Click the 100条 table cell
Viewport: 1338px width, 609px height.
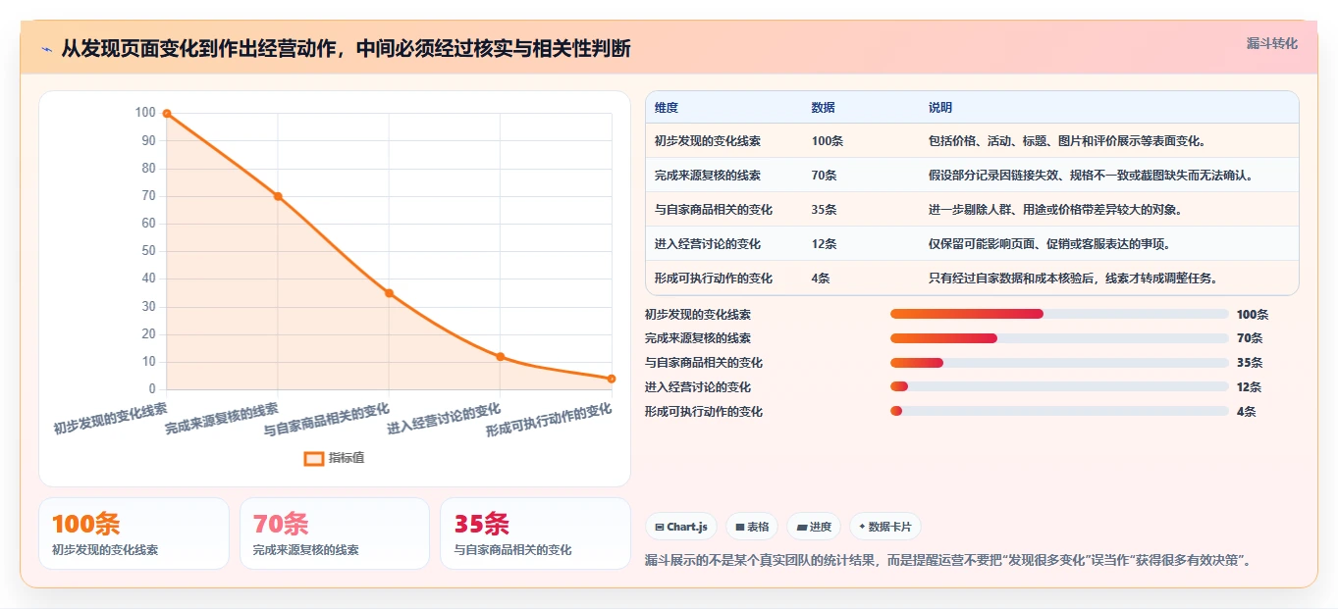[828, 141]
